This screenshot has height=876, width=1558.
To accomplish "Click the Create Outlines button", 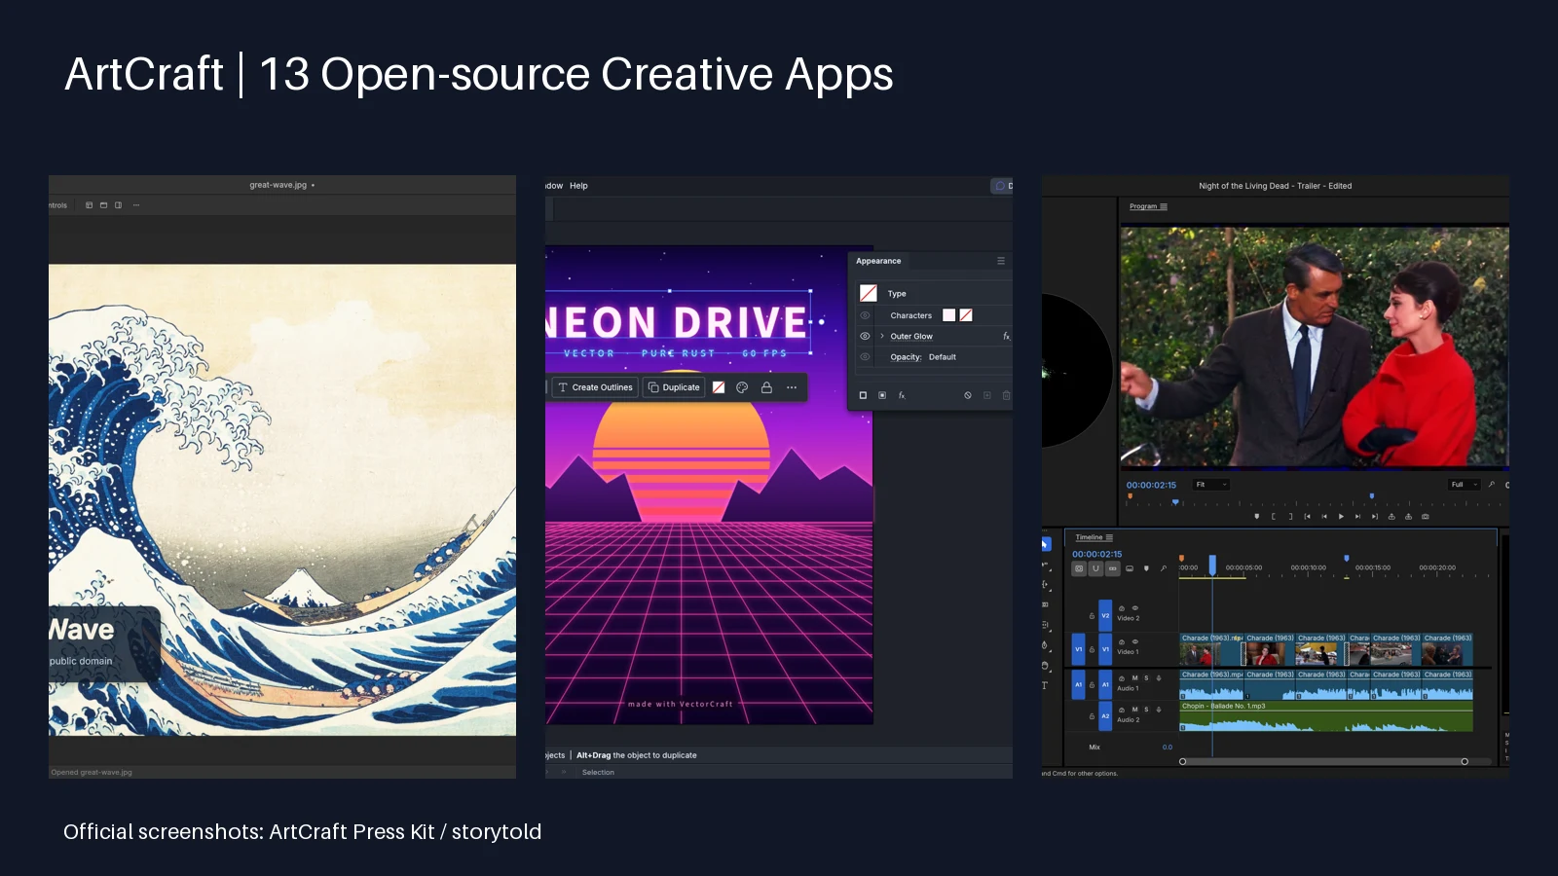I will tap(595, 387).
